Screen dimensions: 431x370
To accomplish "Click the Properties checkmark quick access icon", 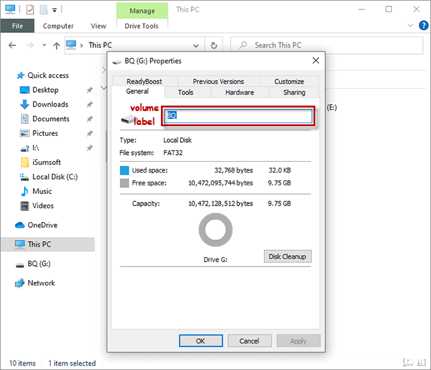I will coord(30,10).
